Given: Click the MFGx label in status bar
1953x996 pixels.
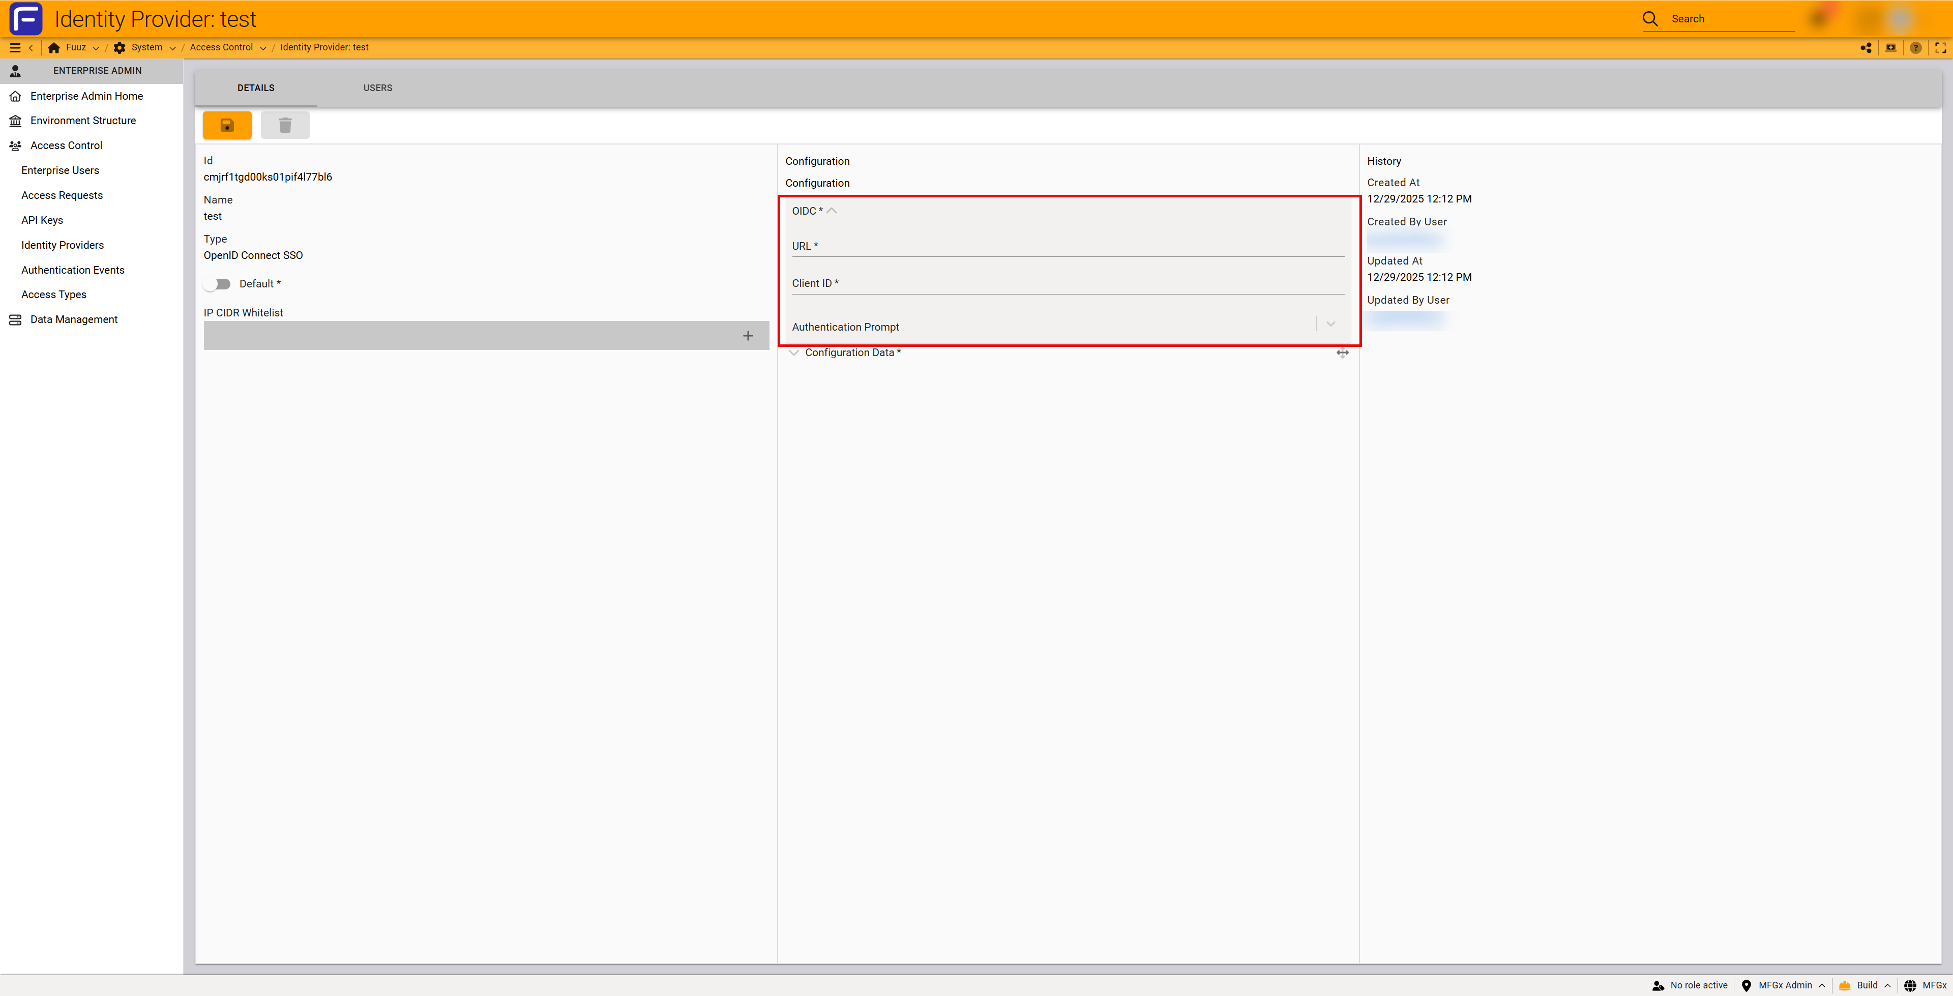Looking at the screenshot, I should [1935, 985].
